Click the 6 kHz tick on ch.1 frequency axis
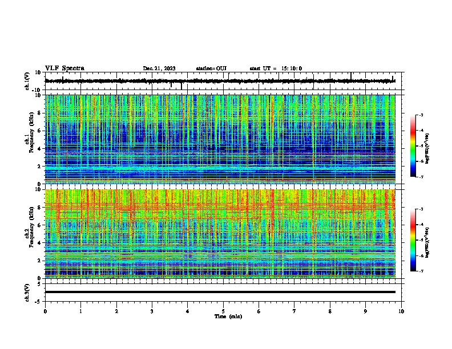This screenshot has height=349, width=452. click(39, 131)
